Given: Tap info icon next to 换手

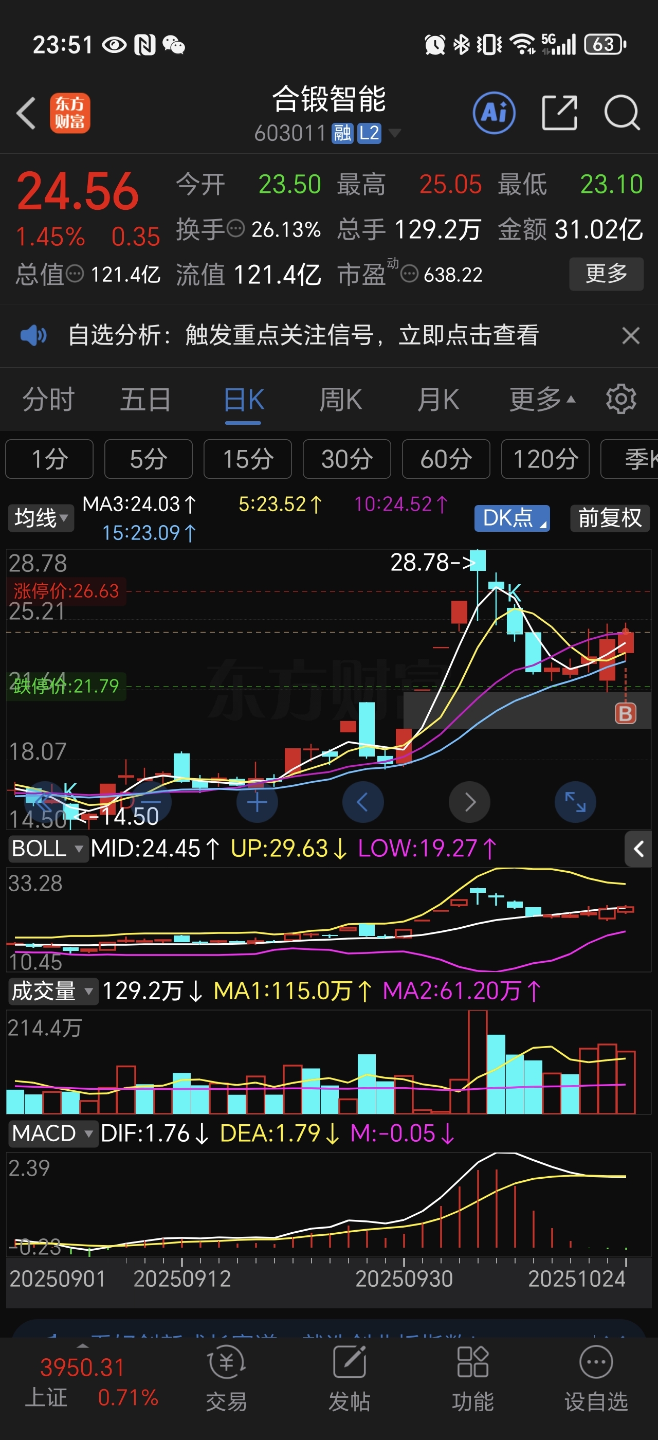Looking at the screenshot, I should 236,229.
